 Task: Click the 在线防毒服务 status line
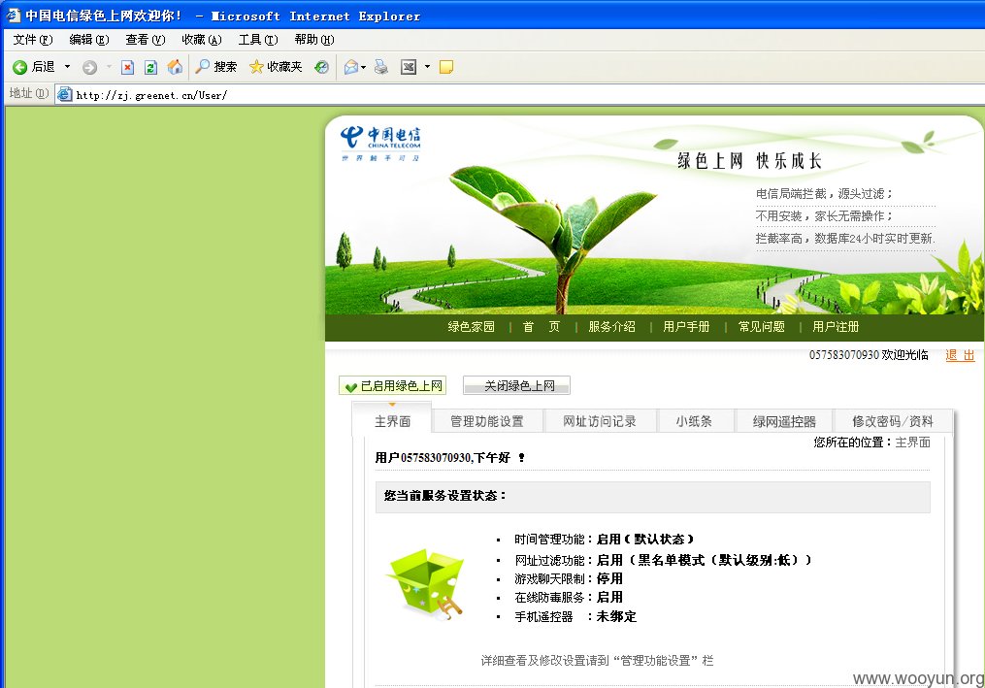569,597
